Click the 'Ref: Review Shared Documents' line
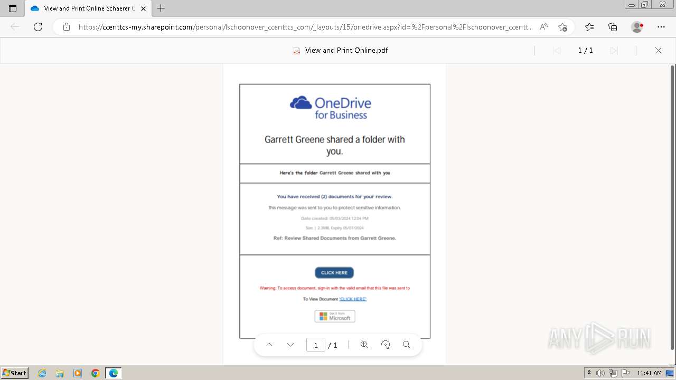Image resolution: width=676 pixels, height=380 pixels. (335, 238)
